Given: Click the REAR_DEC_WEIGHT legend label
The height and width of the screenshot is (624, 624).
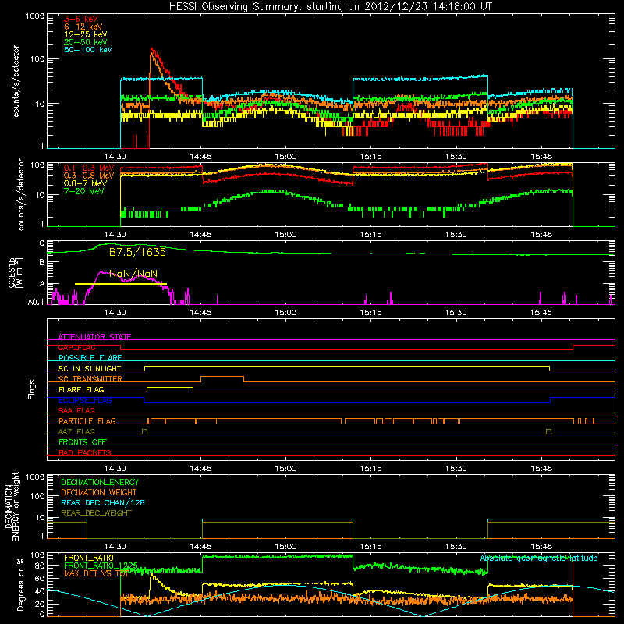Looking at the screenshot, I should pos(96,513).
